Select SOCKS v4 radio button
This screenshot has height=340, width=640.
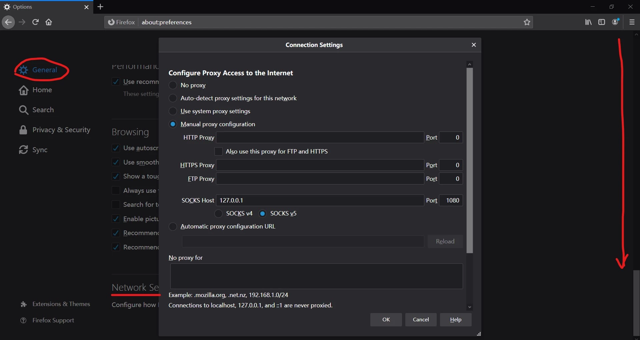coord(218,213)
